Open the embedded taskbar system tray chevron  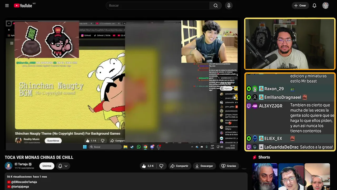[x=192, y=147]
